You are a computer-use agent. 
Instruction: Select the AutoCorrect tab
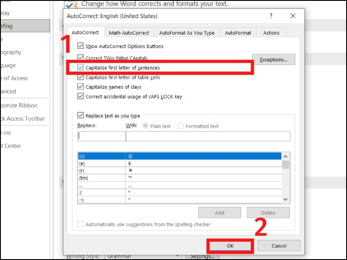(x=85, y=32)
